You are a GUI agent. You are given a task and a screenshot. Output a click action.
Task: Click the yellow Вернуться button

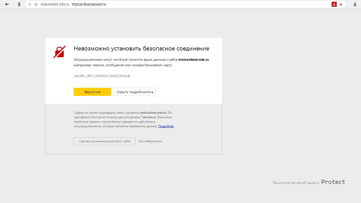[x=93, y=92]
